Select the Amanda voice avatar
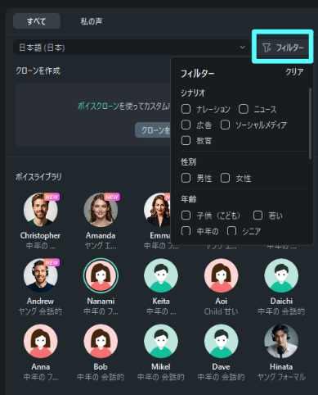The width and height of the screenshot is (318, 395). tap(101, 210)
